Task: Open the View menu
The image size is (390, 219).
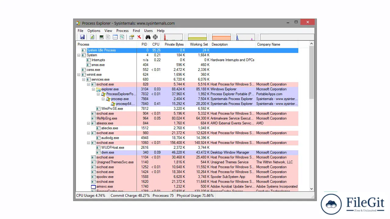Action: click(x=108, y=31)
